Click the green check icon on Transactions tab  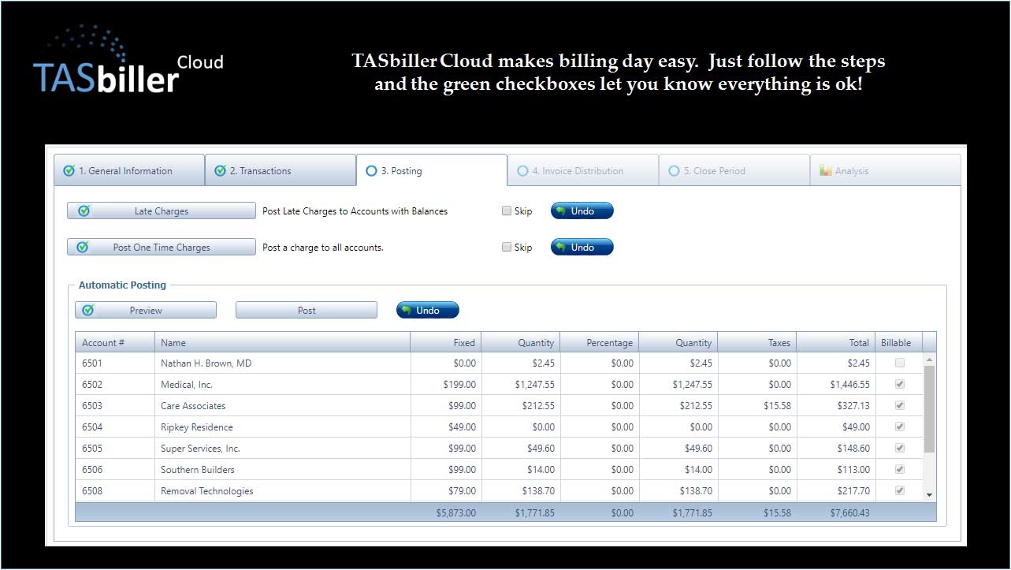(221, 170)
